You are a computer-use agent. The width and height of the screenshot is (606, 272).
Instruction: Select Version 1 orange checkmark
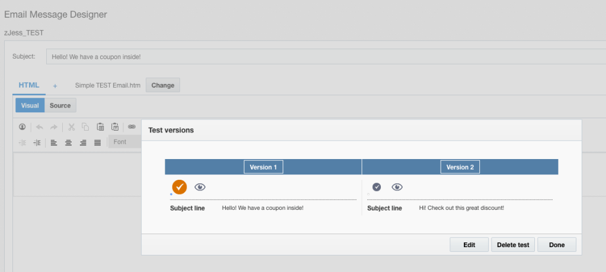coord(179,187)
